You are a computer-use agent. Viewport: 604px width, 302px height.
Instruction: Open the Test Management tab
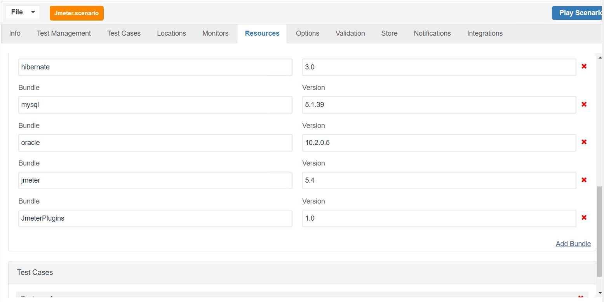(x=64, y=33)
